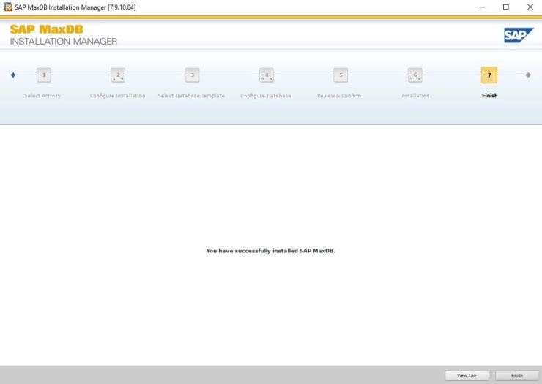
Task: Minimize the Installation Manager window
Action: [482, 7]
